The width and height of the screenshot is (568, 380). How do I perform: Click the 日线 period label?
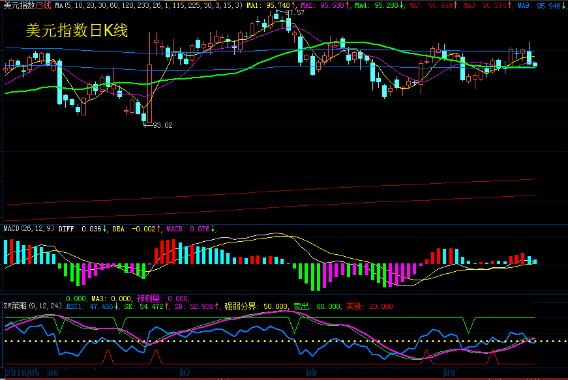[x=43, y=5]
